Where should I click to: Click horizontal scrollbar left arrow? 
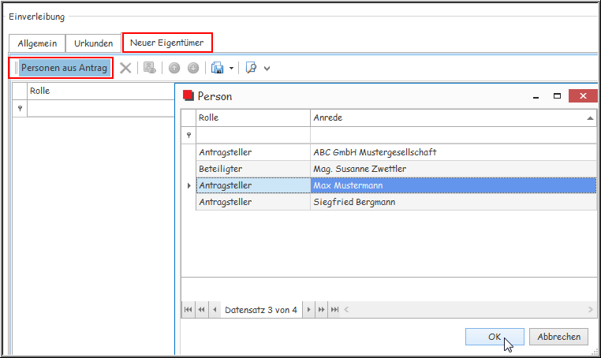pyautogui.click(x=346, y=309)
